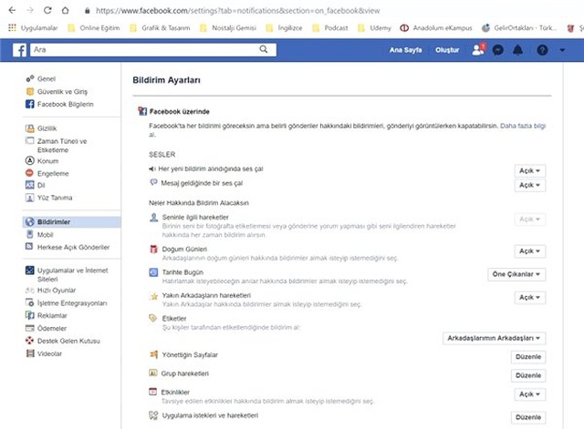Open Ödemeler settings

(46, 328)
